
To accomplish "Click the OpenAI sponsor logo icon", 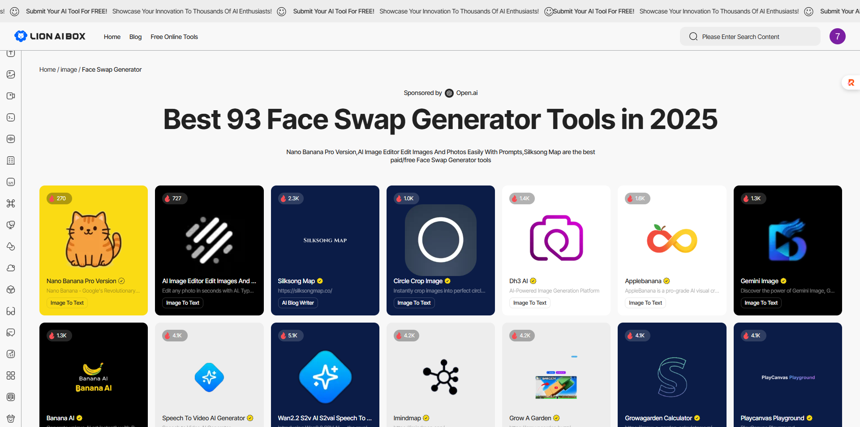I will pyautogui.click(x=449, y=93).
